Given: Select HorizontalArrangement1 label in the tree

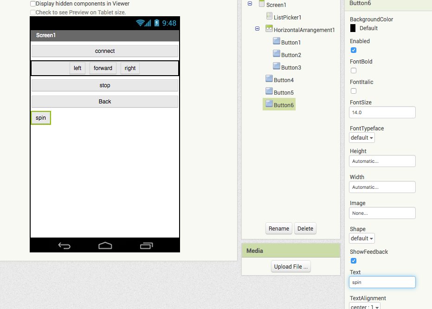Looking at the screenshot, I should tap(304, 30).
